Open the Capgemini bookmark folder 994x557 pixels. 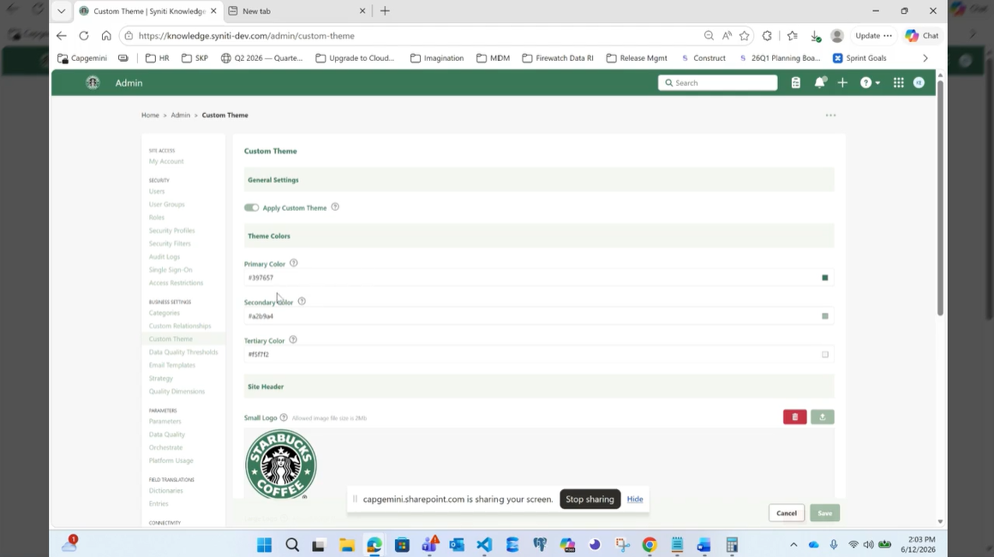[82, 57]
